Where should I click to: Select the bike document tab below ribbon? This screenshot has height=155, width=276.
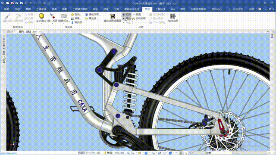pyautogui.click(x=28, y=31)
